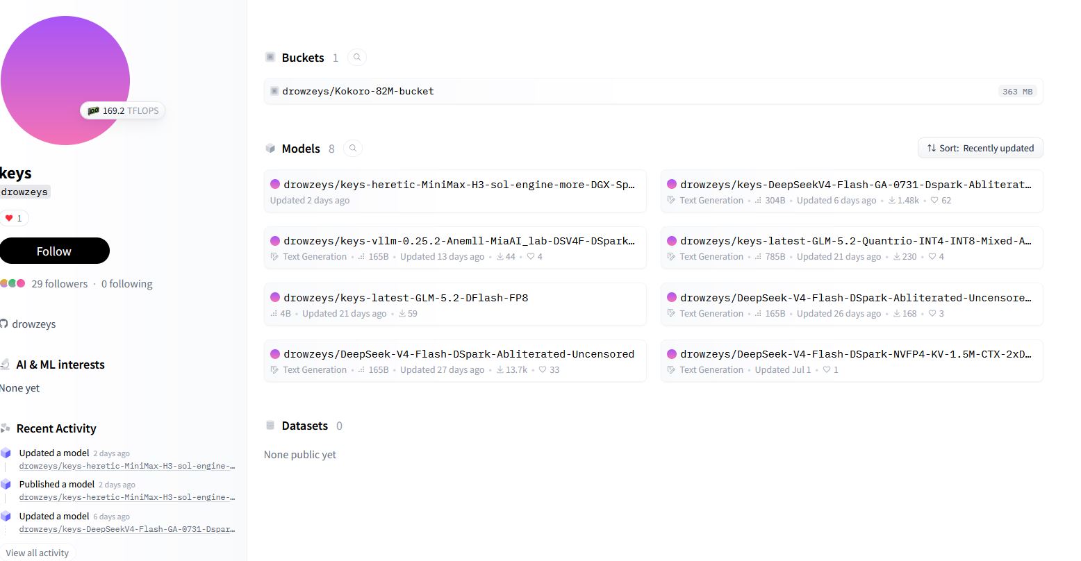Open keys-vllm-0.25.2-Anemll-MiaAI_lab model card
The width and height of the screenshot is (1081, 561).
[455, 248]
